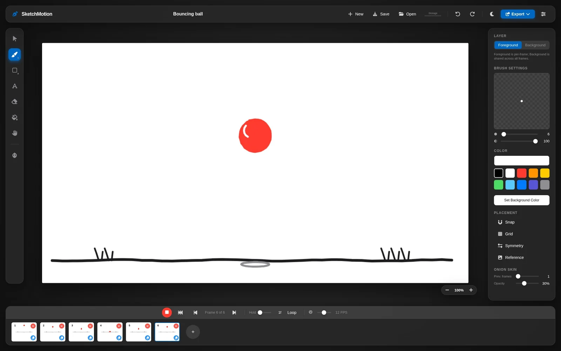Viewport: 561px width, 351px height.
Task: Switch to the Background layer tab
Action: [x=535, y=45]
